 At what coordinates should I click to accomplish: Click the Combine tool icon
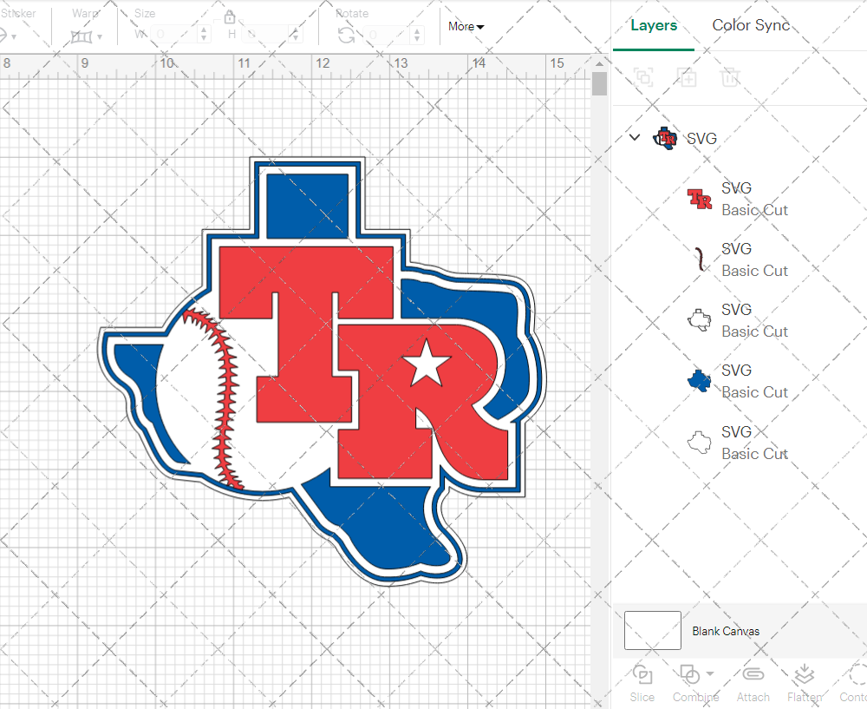tap(689, 674)
